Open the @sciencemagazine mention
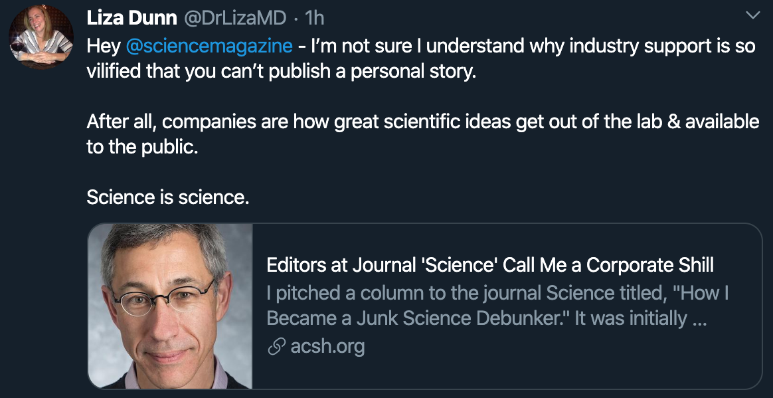This screenshot has width=773, height=398. point(209,46)
